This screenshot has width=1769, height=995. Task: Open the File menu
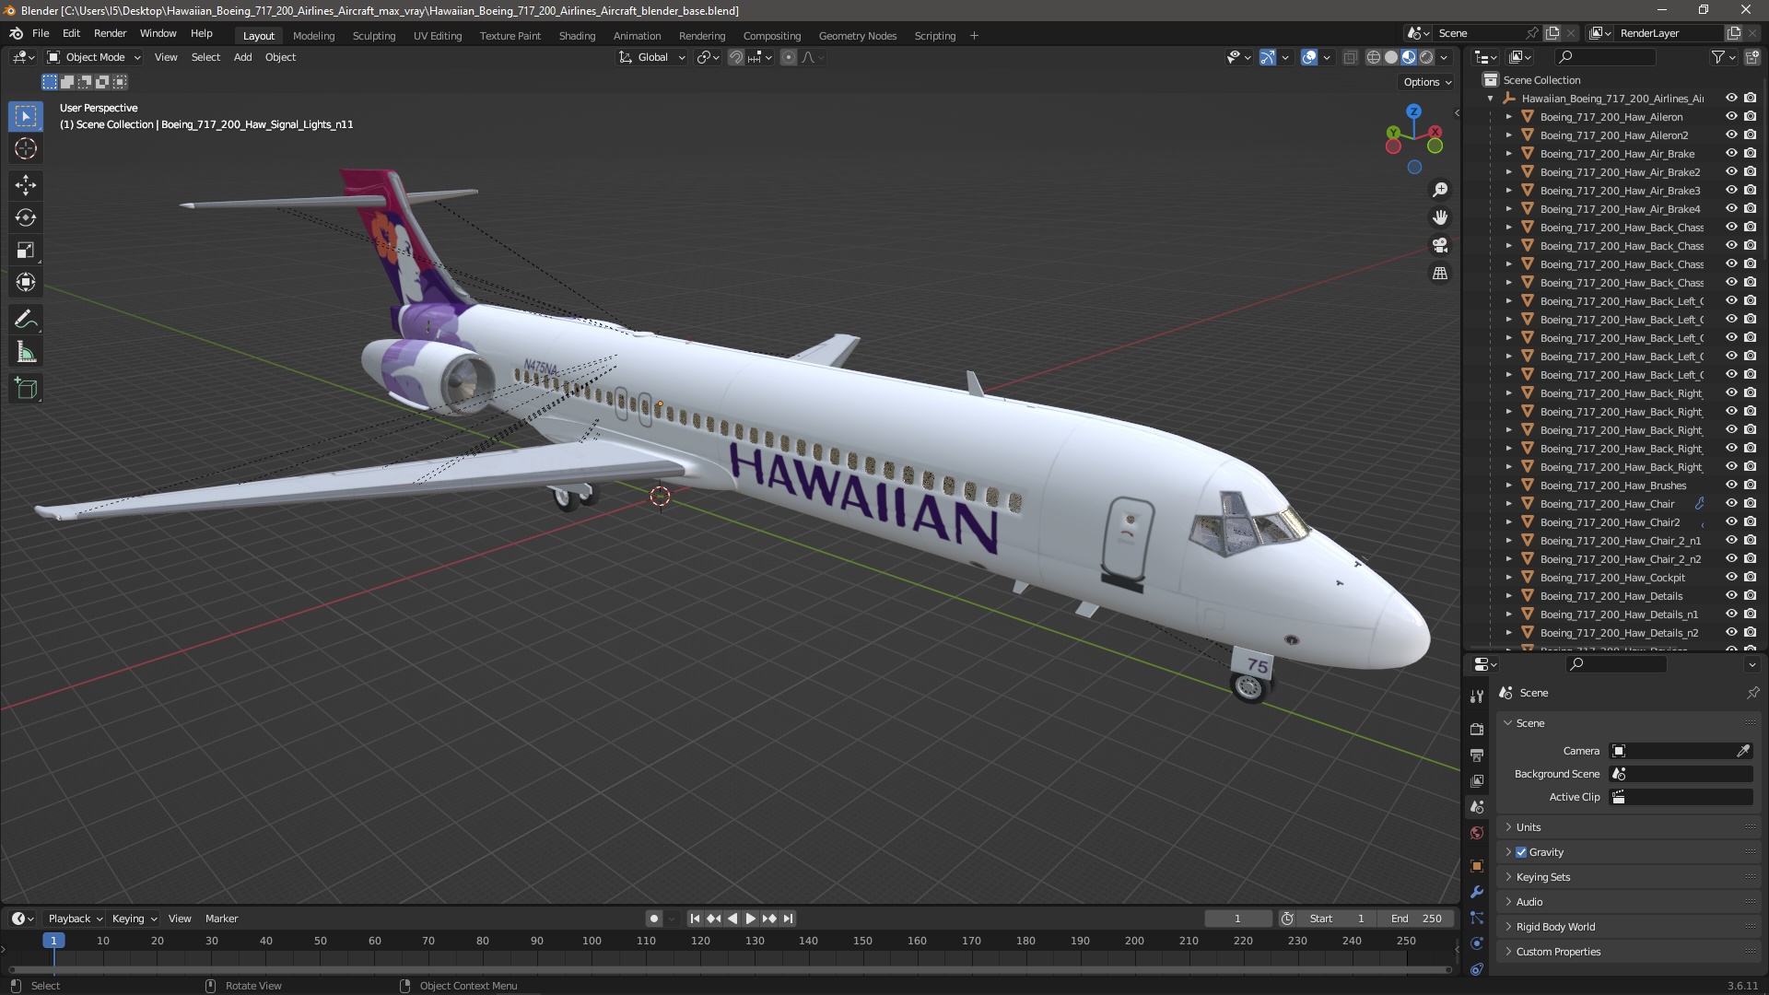[41, 33]
